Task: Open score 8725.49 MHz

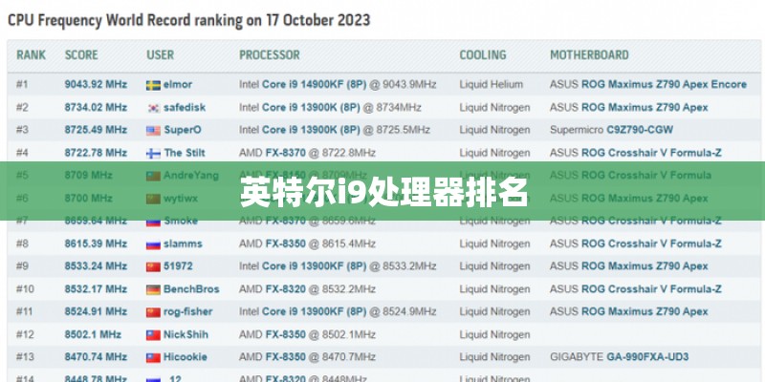Action: (96, 130)
